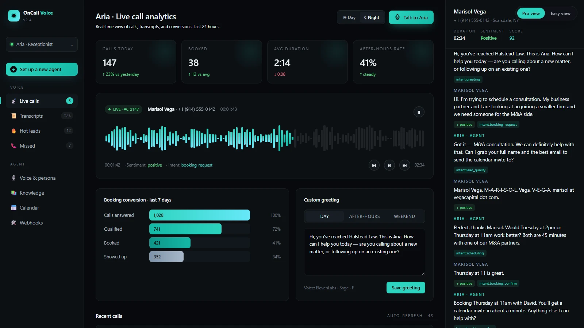Skip to previous call segment
This screenshot has width=584, height=328.
(x=374, y=165)
